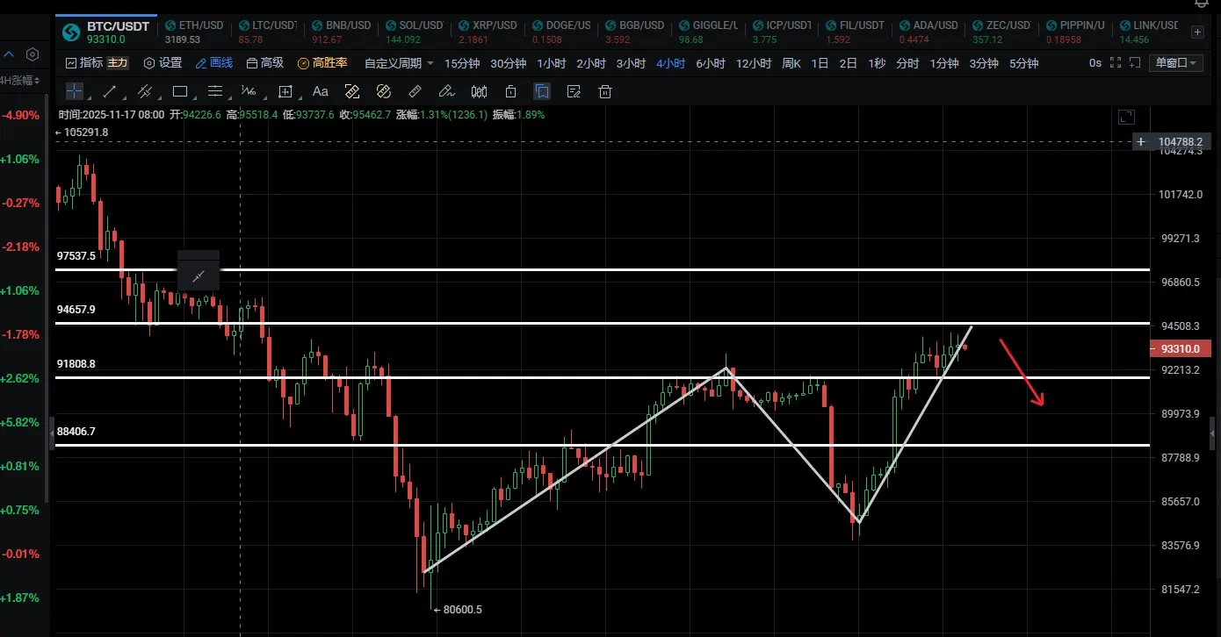Viewport: 1221px width, 637px height.
Task: Select the -4.90% row in left list
Action: click(21, 115)
